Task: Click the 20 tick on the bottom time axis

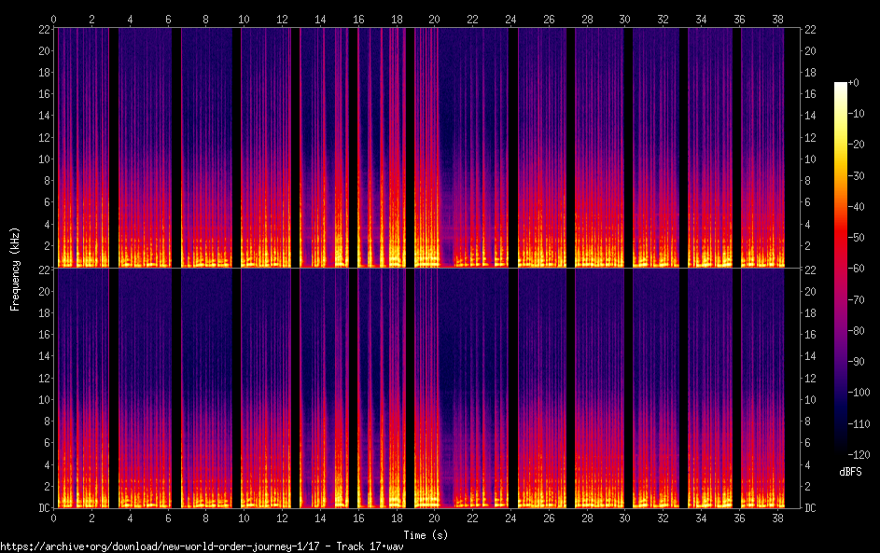Action: click(x=434, y=517)
